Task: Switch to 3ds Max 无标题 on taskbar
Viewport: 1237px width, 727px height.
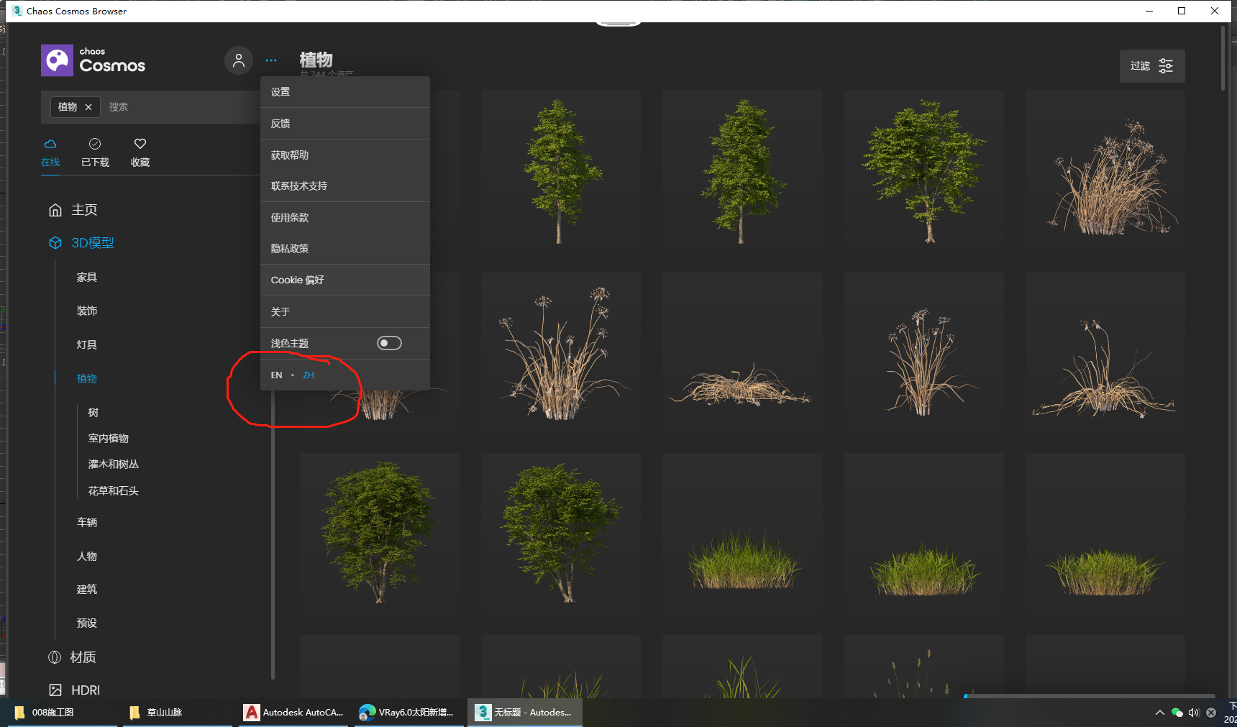Action: click(525, 713)
